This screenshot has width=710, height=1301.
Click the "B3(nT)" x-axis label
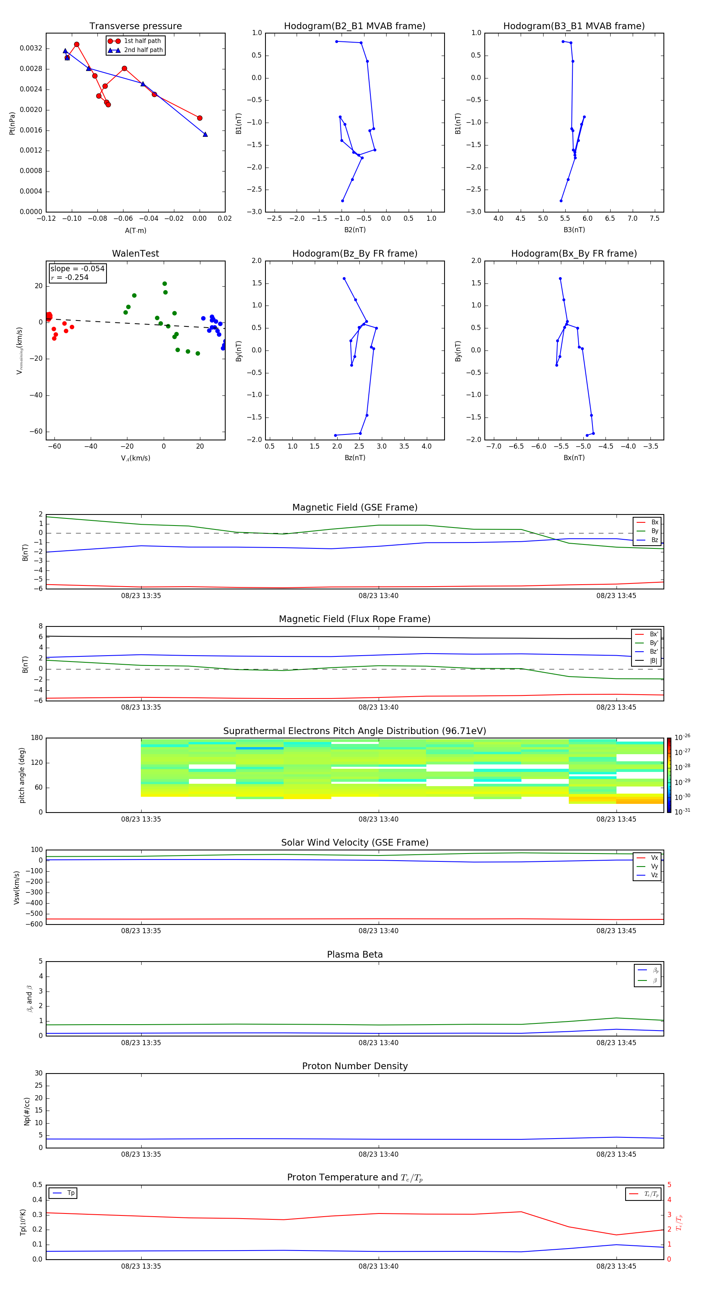coord(574,230)
